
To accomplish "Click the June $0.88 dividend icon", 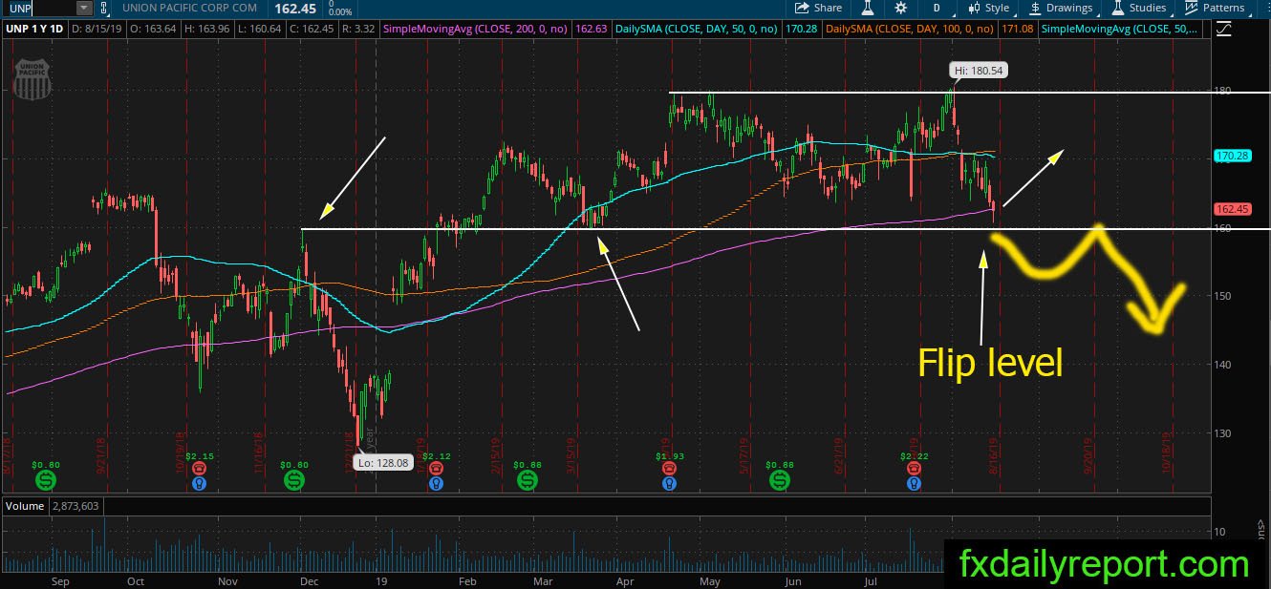I will point(781,480).
